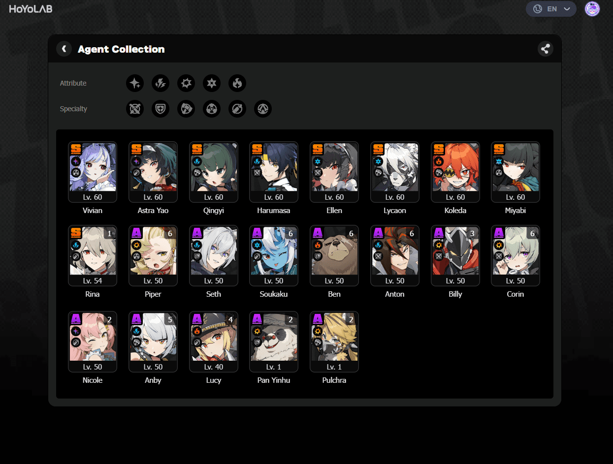Open the HoYoLAB home logo
613x464 pixels.
(31, 9)
